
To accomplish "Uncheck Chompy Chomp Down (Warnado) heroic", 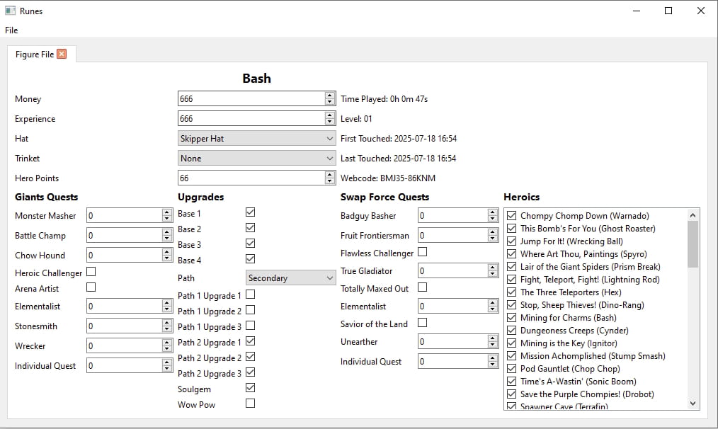I will tap(512, 216).
